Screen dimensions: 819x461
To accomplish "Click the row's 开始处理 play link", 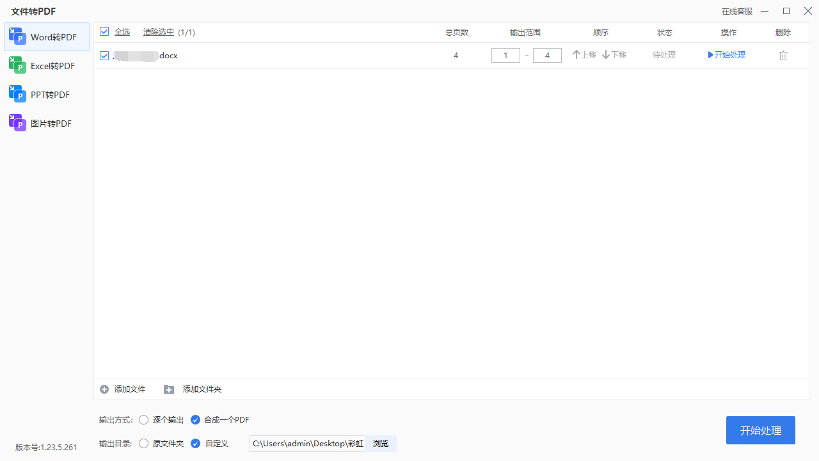I will (x=727, y=55).
